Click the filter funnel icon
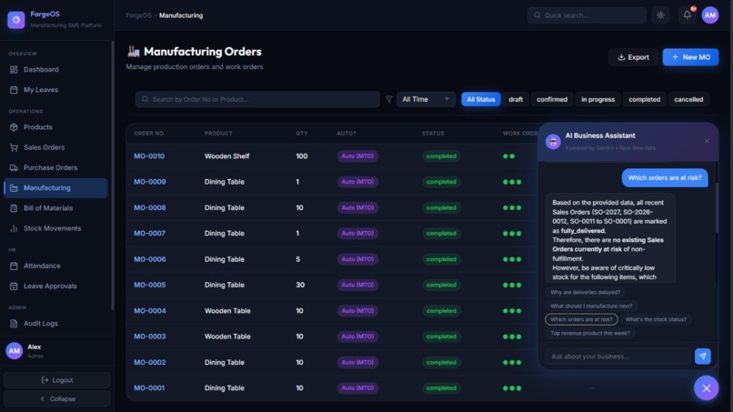 click(389, 99)
